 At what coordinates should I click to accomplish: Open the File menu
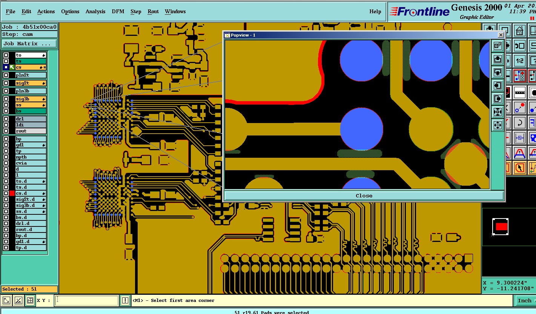tap(11, 11)
